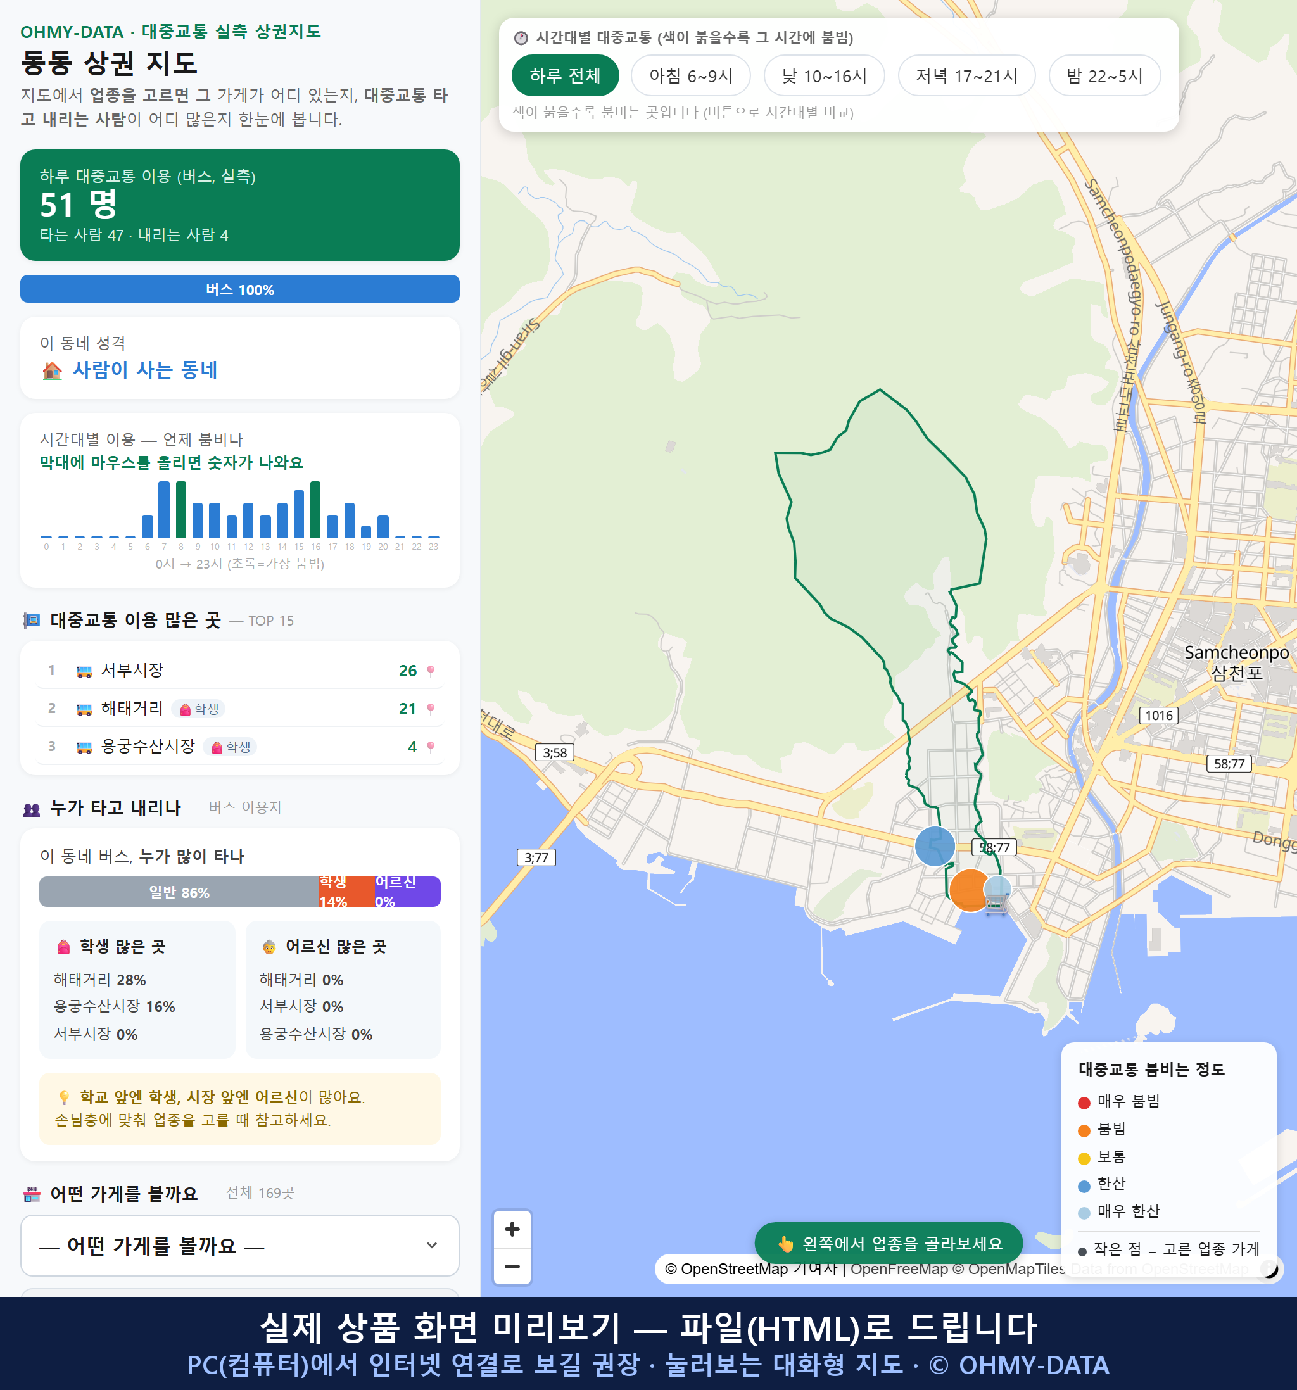Click the 일반 86% gray segment
The height and width of the screenshot is (1390, 1297).
coord(179,892)
